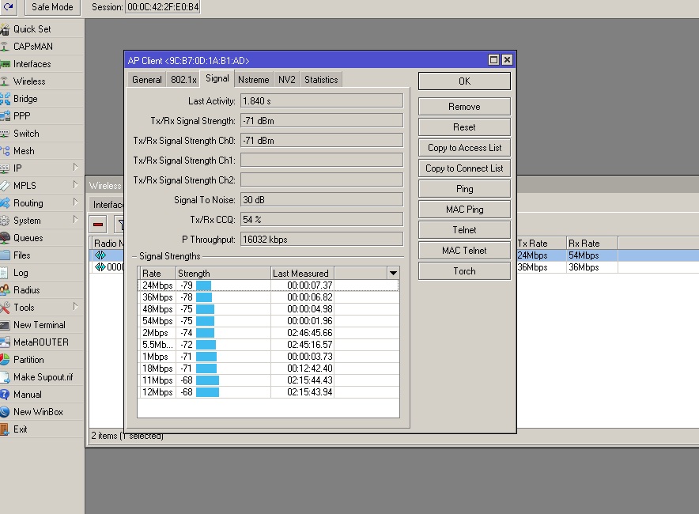Switch to the Statistics tab

pos(321,79)
